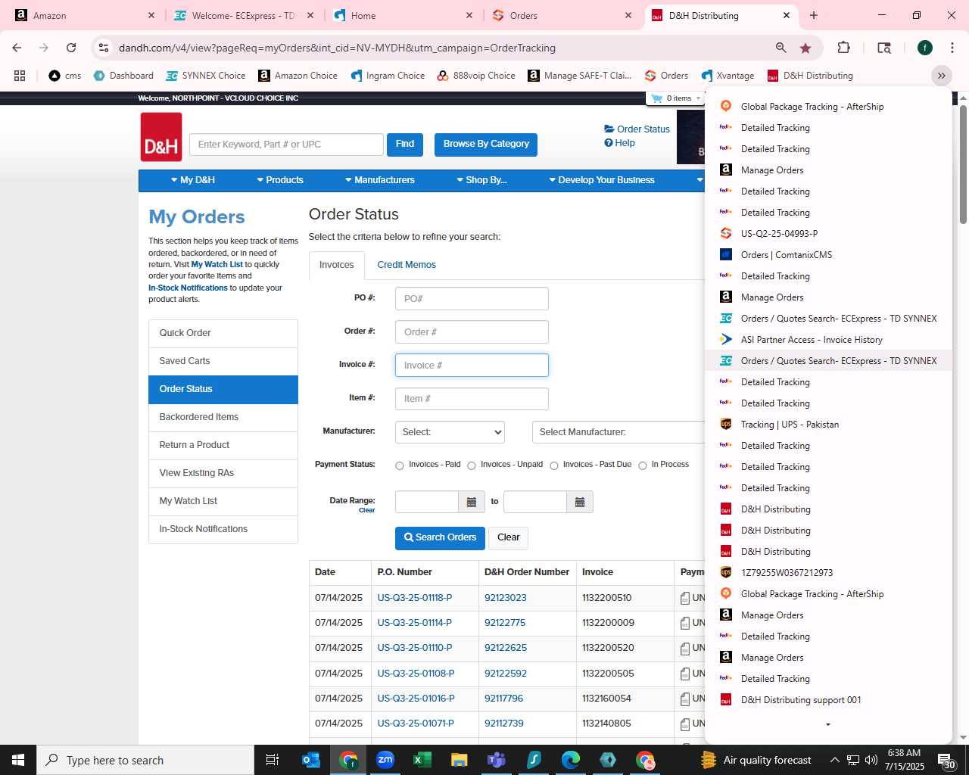Expand the Shop By... menu
Viewport: 969px width, 775px height.
click(481, 180)
